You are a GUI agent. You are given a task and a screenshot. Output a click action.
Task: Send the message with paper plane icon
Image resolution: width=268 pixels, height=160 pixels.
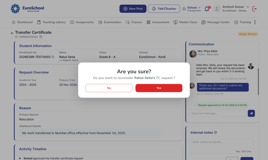click(251, 113)
